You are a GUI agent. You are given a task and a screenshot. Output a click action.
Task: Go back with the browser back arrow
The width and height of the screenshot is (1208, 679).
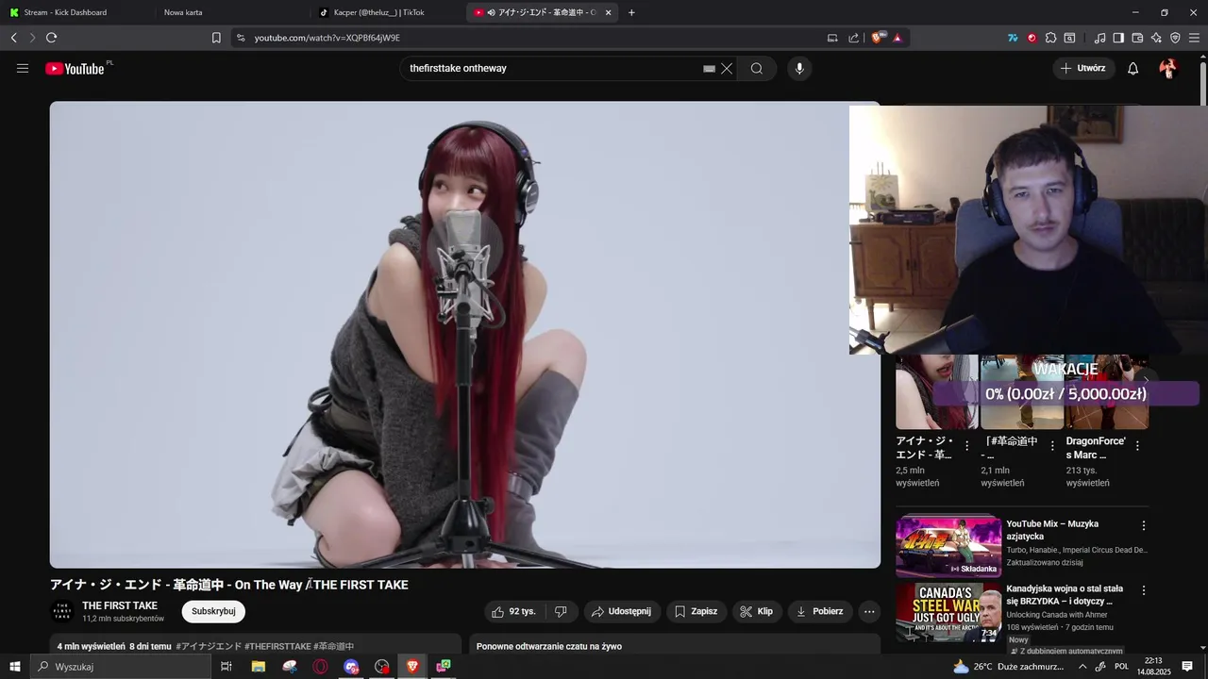pos(13,38)
